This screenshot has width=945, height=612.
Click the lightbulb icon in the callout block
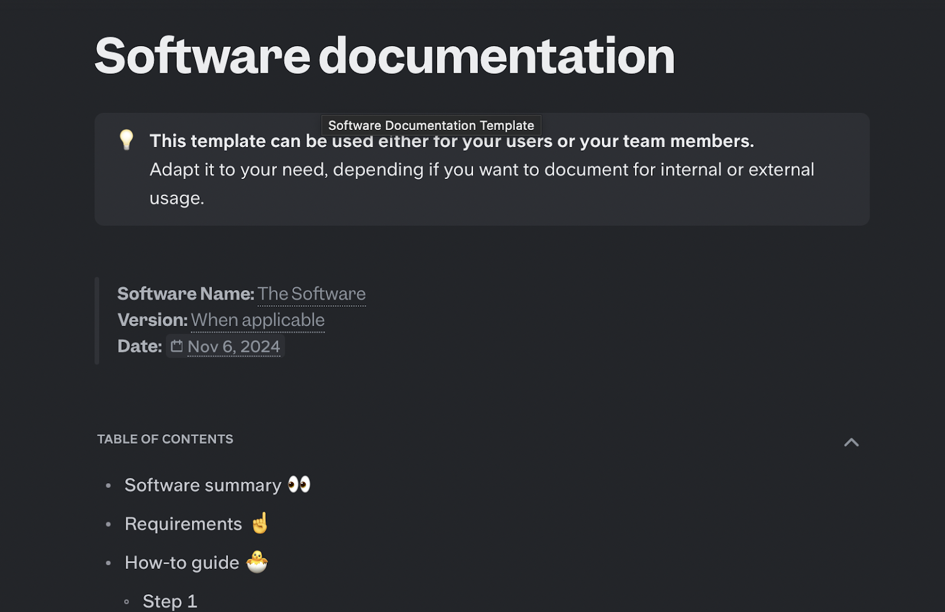[127, 142]
